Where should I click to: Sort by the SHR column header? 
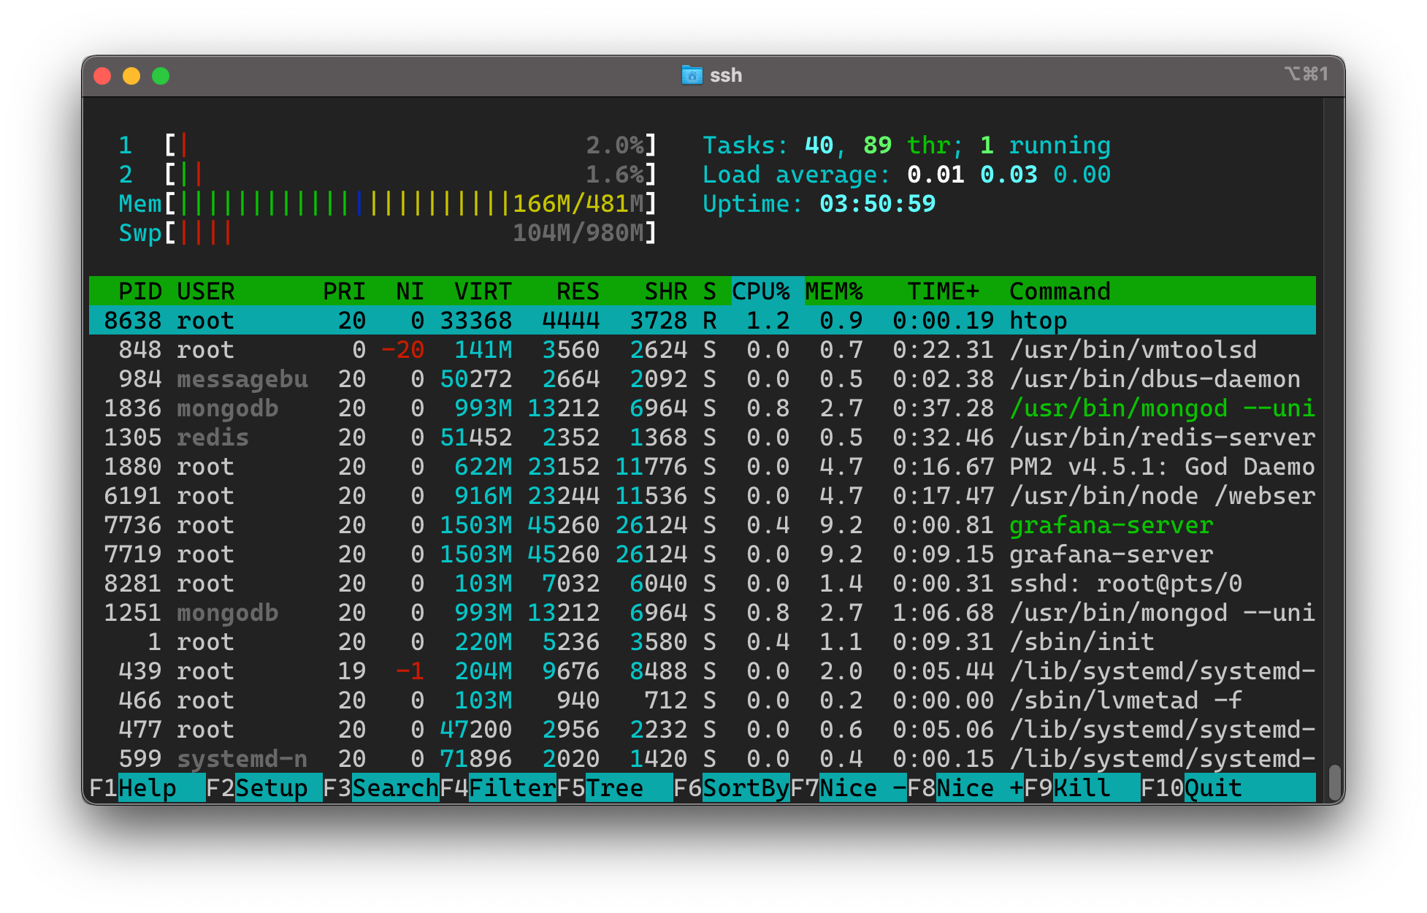coord(665,291)
